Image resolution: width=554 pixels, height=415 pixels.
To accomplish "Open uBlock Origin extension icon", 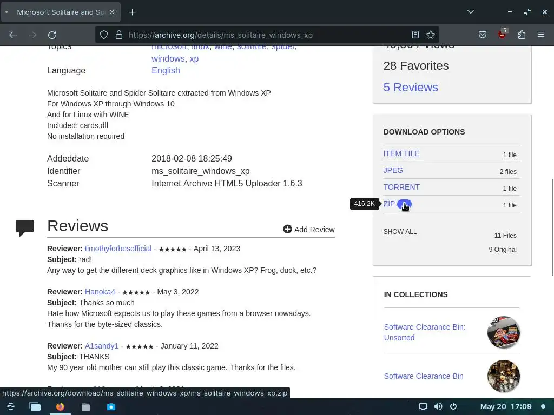I will point(502,34).
